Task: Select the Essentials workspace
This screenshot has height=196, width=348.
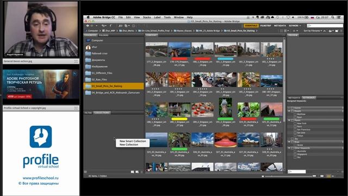Action: pos(251,26)
